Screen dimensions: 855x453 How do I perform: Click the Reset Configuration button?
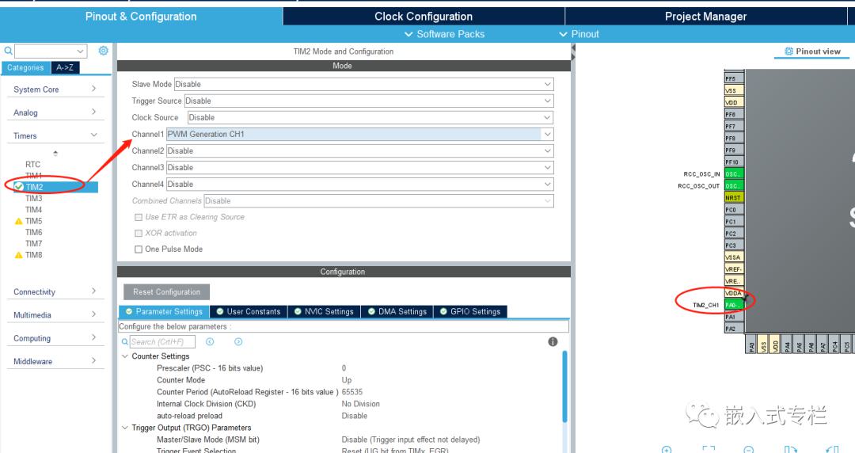pos(167,292)
